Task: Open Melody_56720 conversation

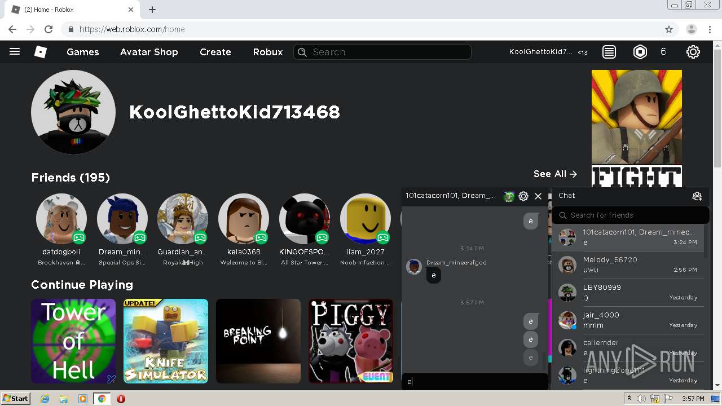Action: click(x=628, y=264)
